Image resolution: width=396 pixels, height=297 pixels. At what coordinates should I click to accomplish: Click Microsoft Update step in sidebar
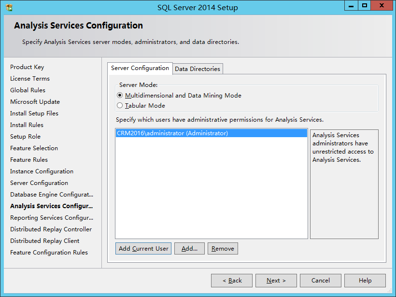pyautogui.click(x=35, y=102)
